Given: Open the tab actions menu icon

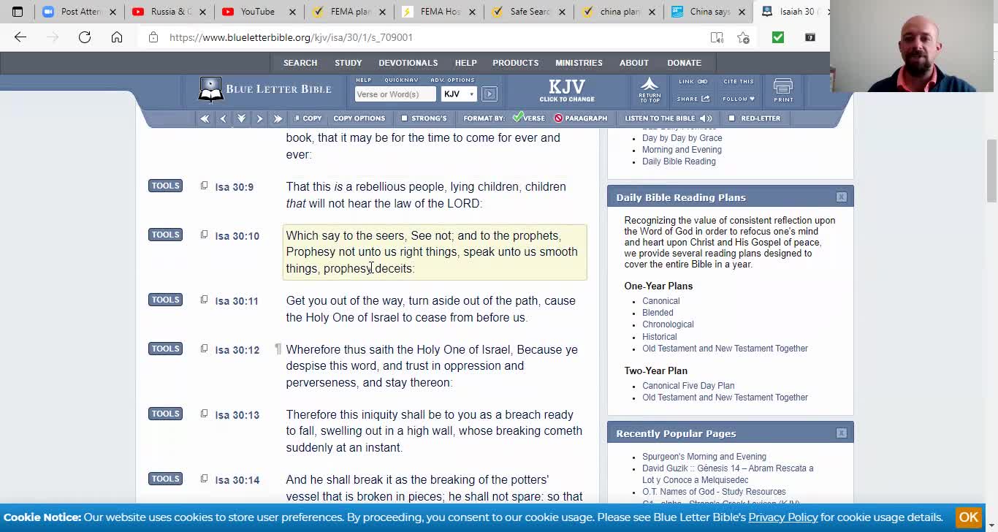Looking at the screenshot, I should (x=18, y=12).
